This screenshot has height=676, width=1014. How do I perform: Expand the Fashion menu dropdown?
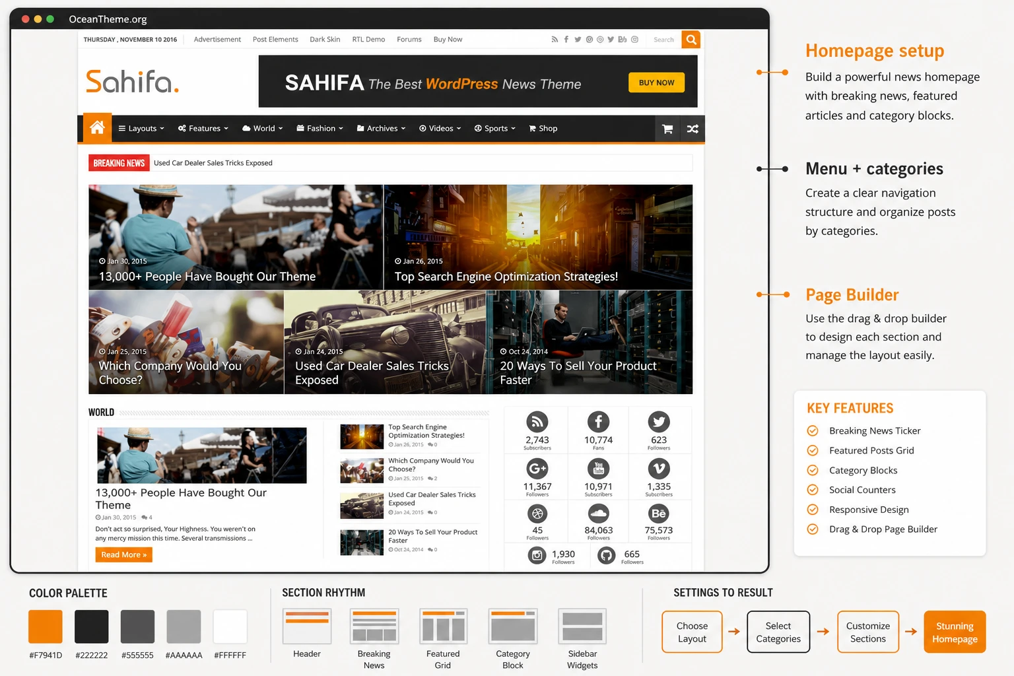(320, 129)
